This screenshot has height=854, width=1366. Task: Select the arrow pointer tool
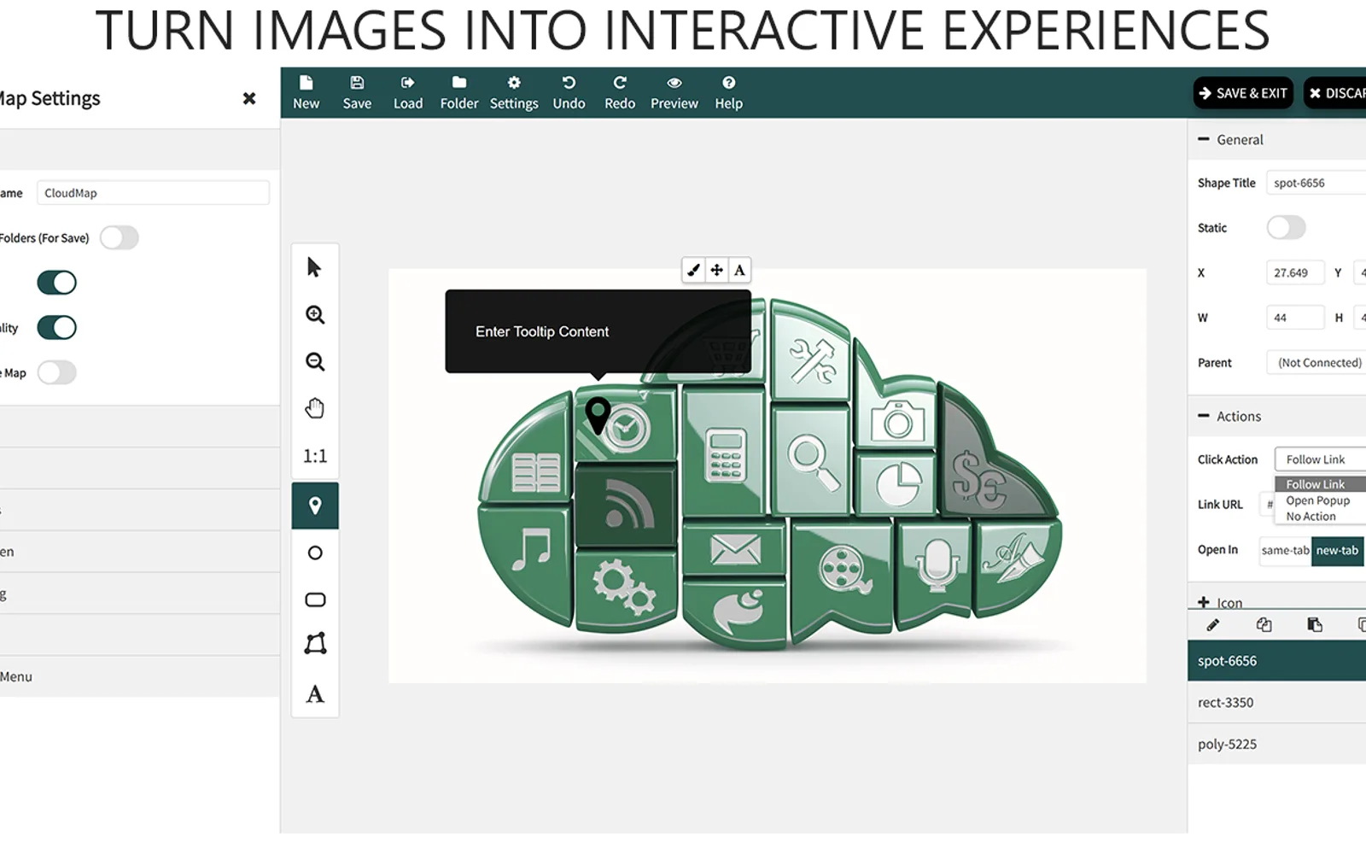click(315, 267)
